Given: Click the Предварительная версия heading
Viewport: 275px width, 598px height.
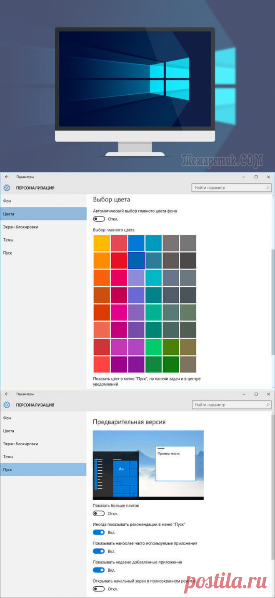Looking at the screenshot, I should pyautogui.click(x=129, y=422).
